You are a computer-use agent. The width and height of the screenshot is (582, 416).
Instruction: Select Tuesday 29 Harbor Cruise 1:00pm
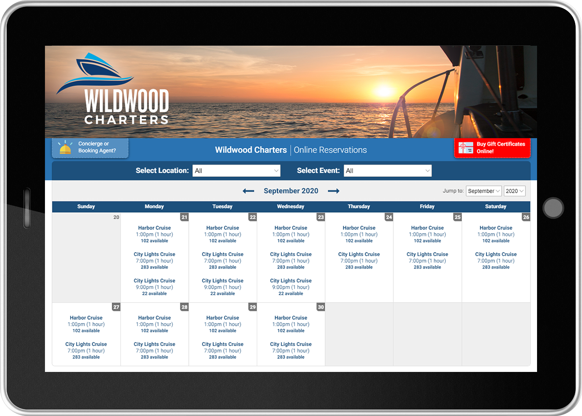[223, 324]
